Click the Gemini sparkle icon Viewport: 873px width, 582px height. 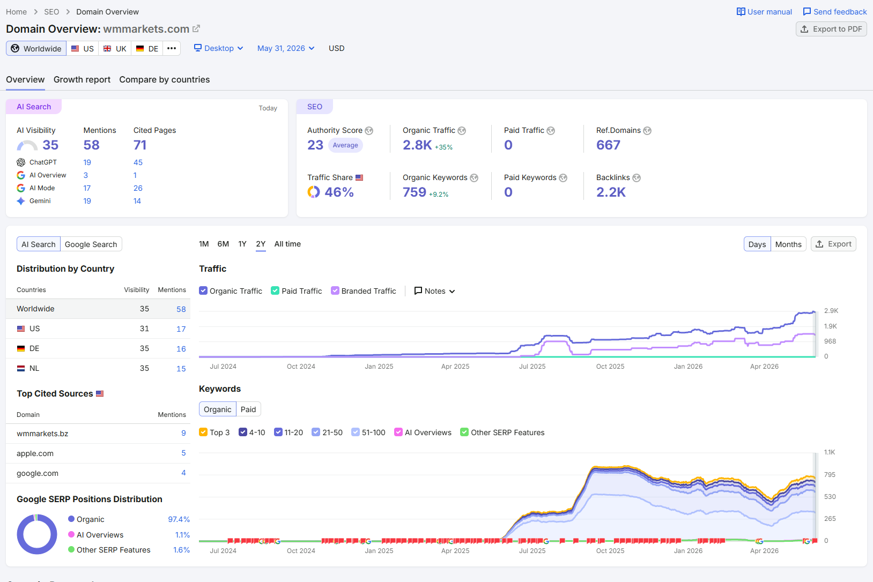tap(21, 201)
